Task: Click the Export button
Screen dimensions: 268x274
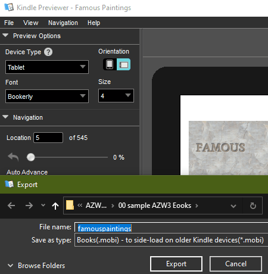Action: point(176,264)
